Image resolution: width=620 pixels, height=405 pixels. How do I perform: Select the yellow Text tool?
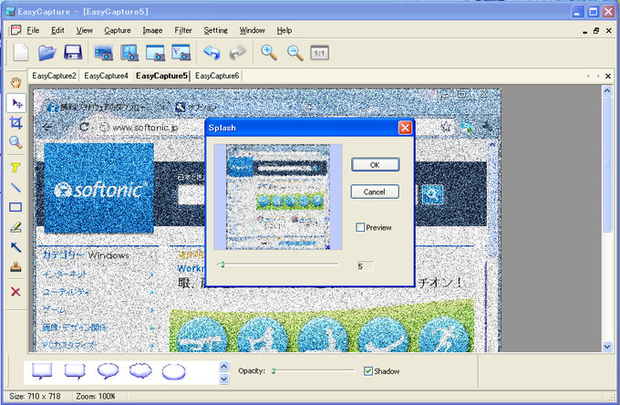[x=15, y=168]
